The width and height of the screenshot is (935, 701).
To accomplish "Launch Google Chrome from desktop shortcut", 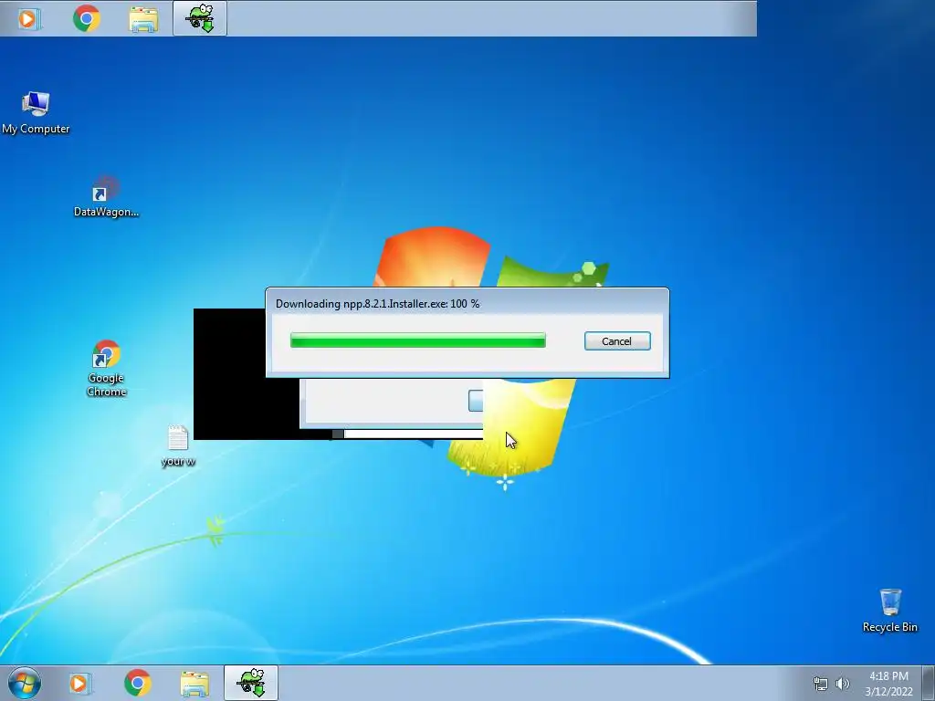I will tap(106, 369).
